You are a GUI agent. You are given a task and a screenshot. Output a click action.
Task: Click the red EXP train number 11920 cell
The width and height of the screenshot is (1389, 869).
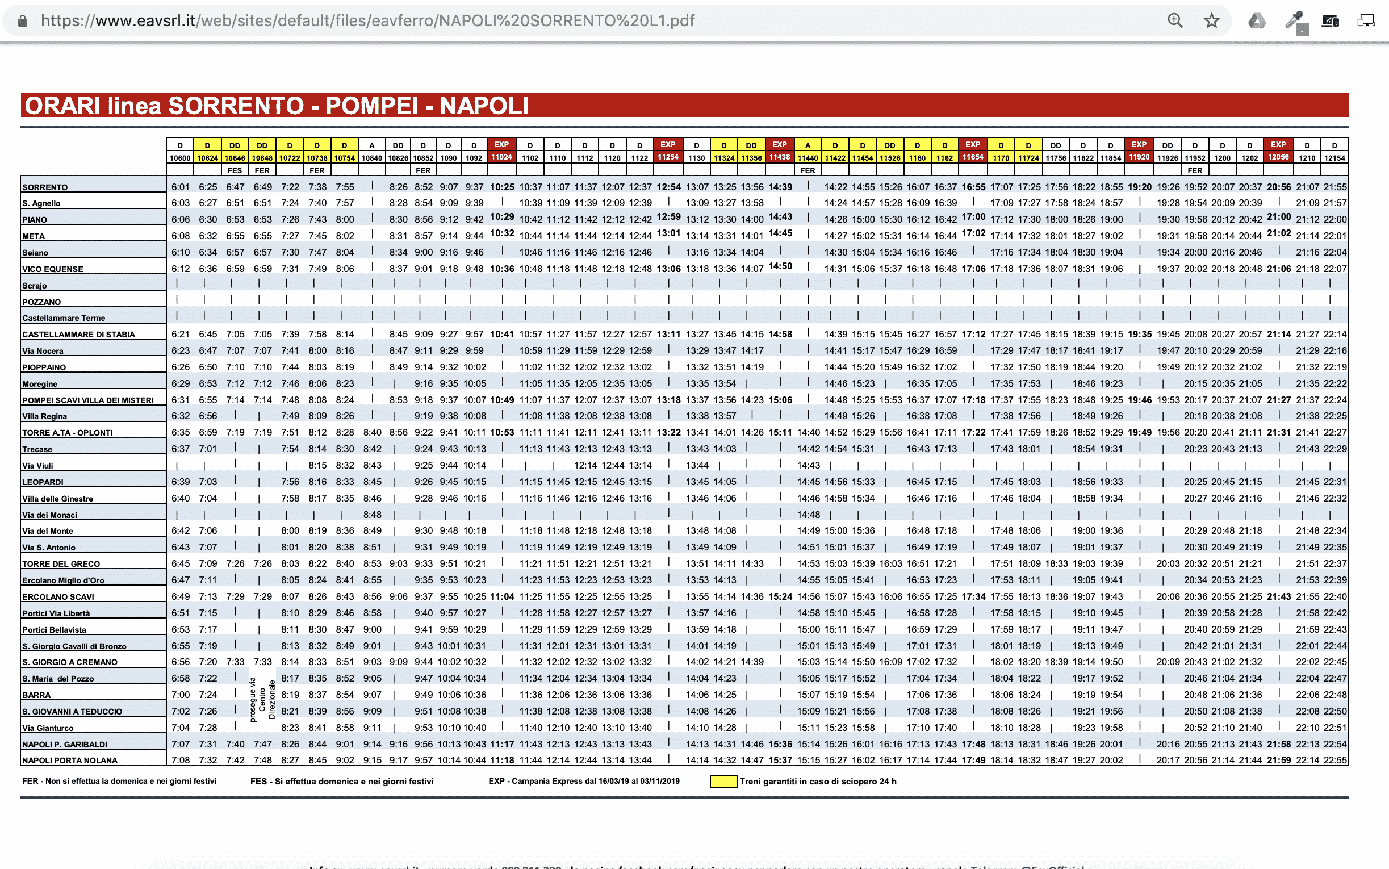coord(1139,157)
